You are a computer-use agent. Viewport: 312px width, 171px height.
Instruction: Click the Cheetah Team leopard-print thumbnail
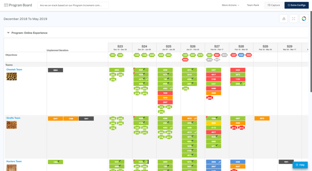coord(12,76)
